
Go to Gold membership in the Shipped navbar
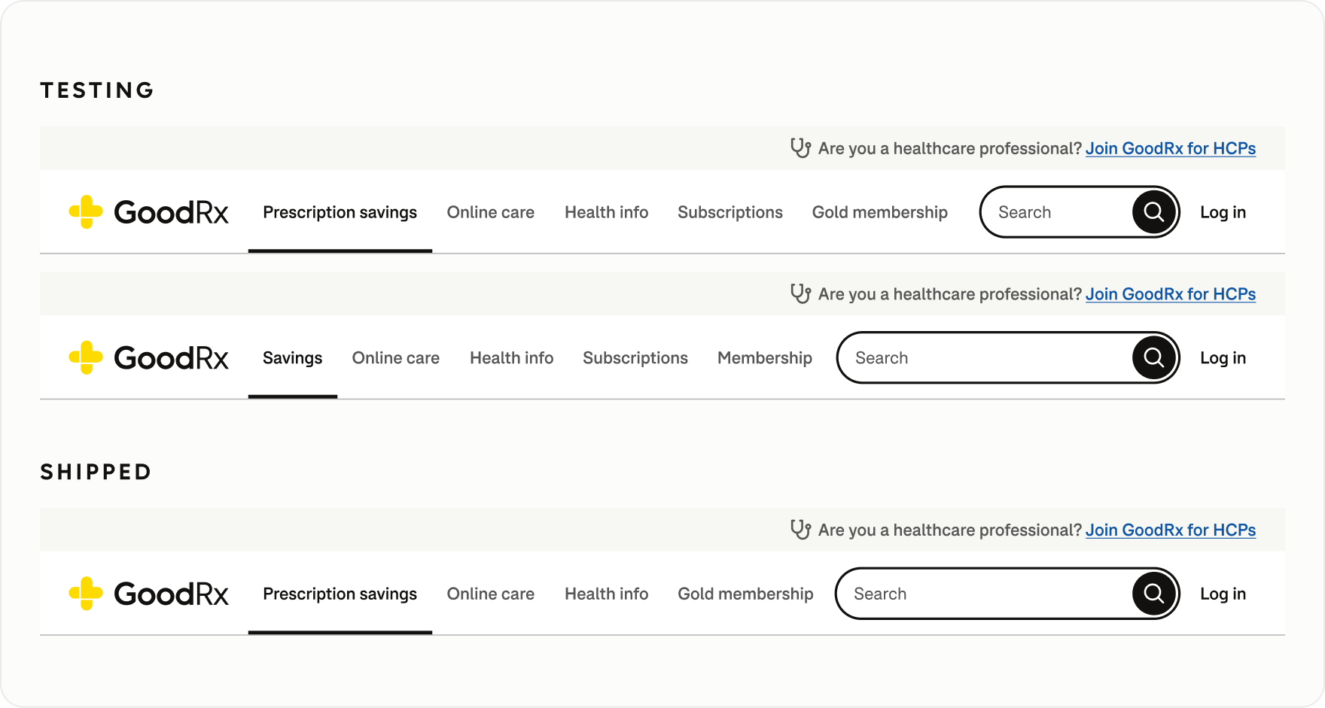coord(745,594)
